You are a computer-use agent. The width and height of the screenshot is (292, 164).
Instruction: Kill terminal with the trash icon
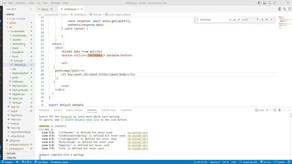tap(280, 110)
